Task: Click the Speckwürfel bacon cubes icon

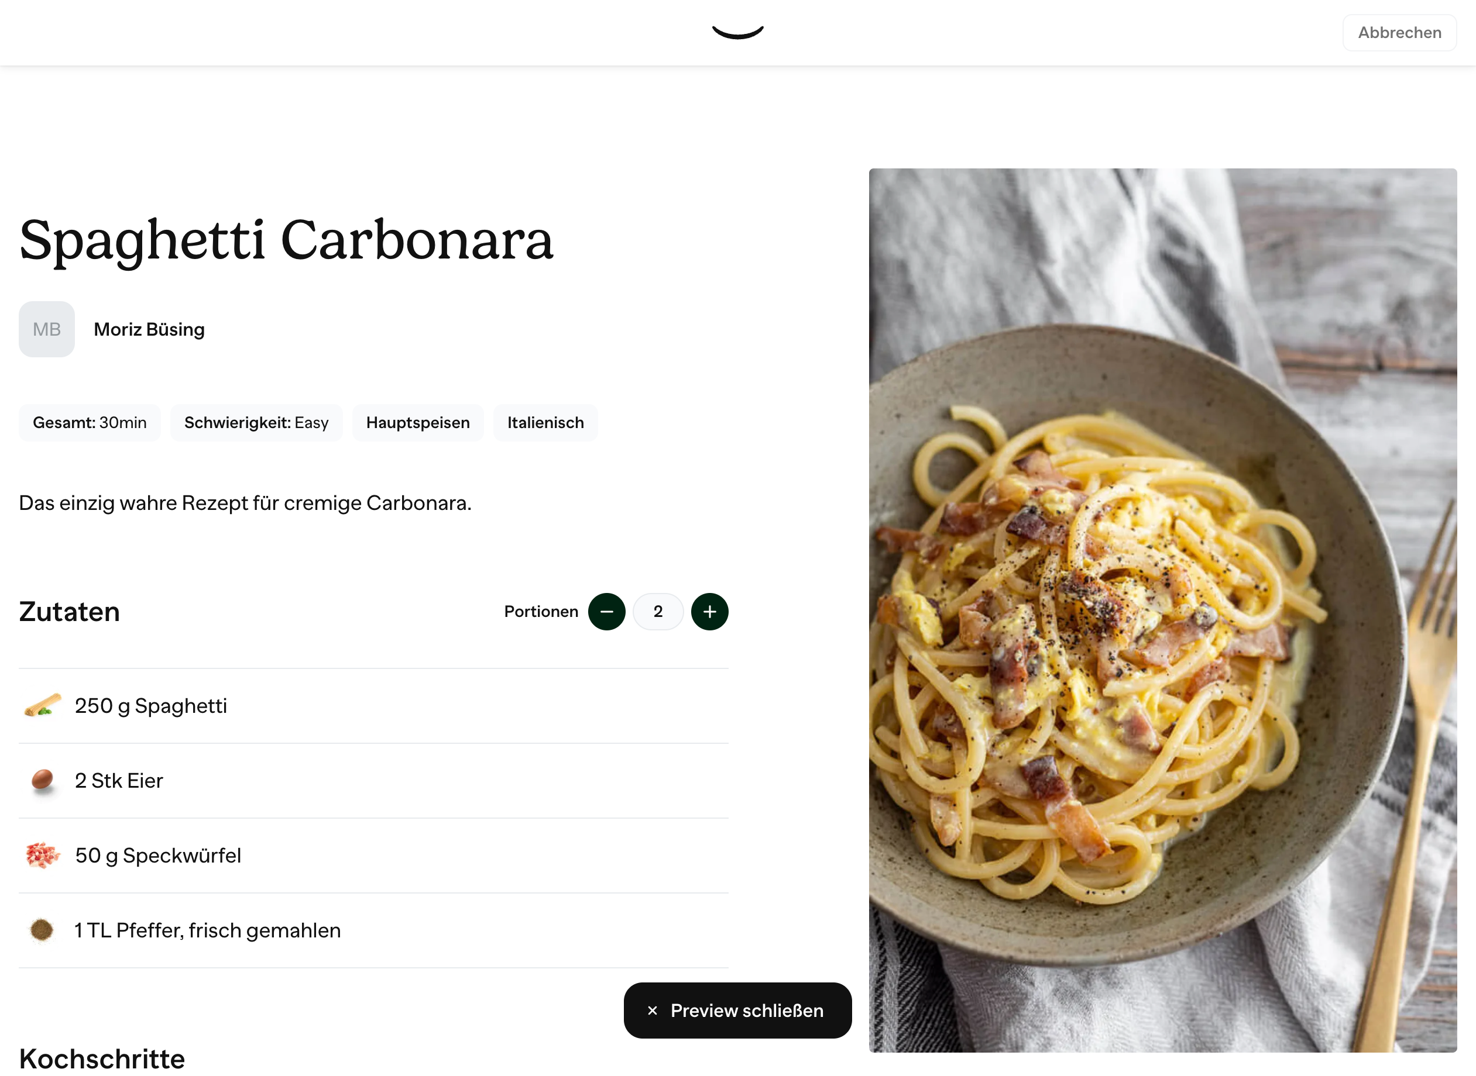Action: click(x=42, y=855)
